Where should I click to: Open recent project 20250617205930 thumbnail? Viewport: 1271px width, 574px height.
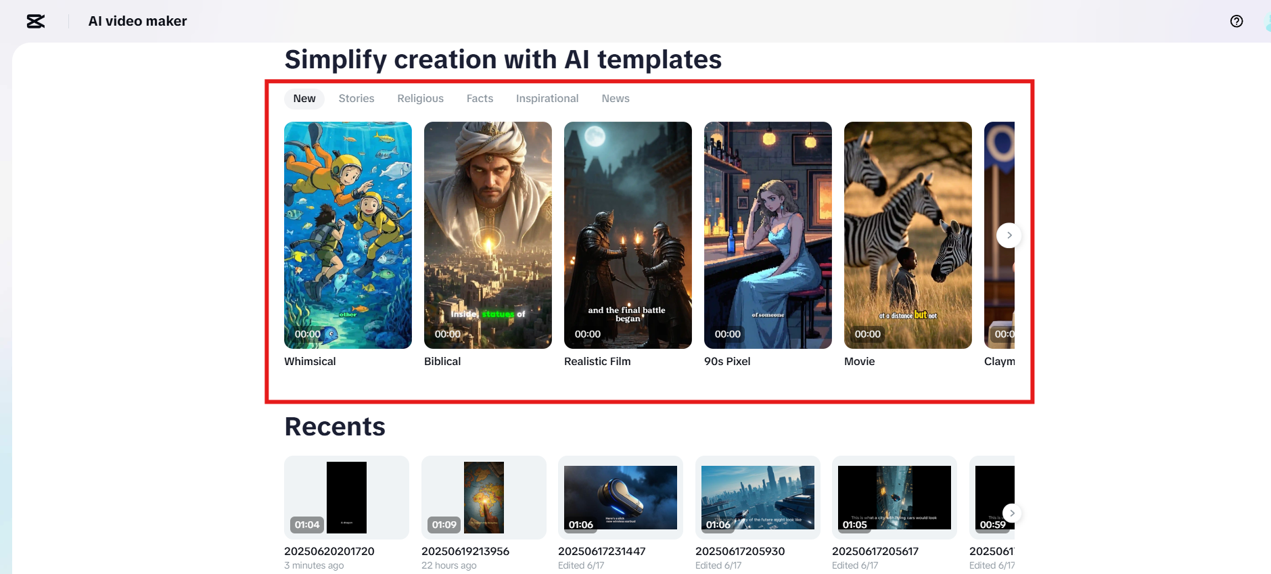click(758, 498)
